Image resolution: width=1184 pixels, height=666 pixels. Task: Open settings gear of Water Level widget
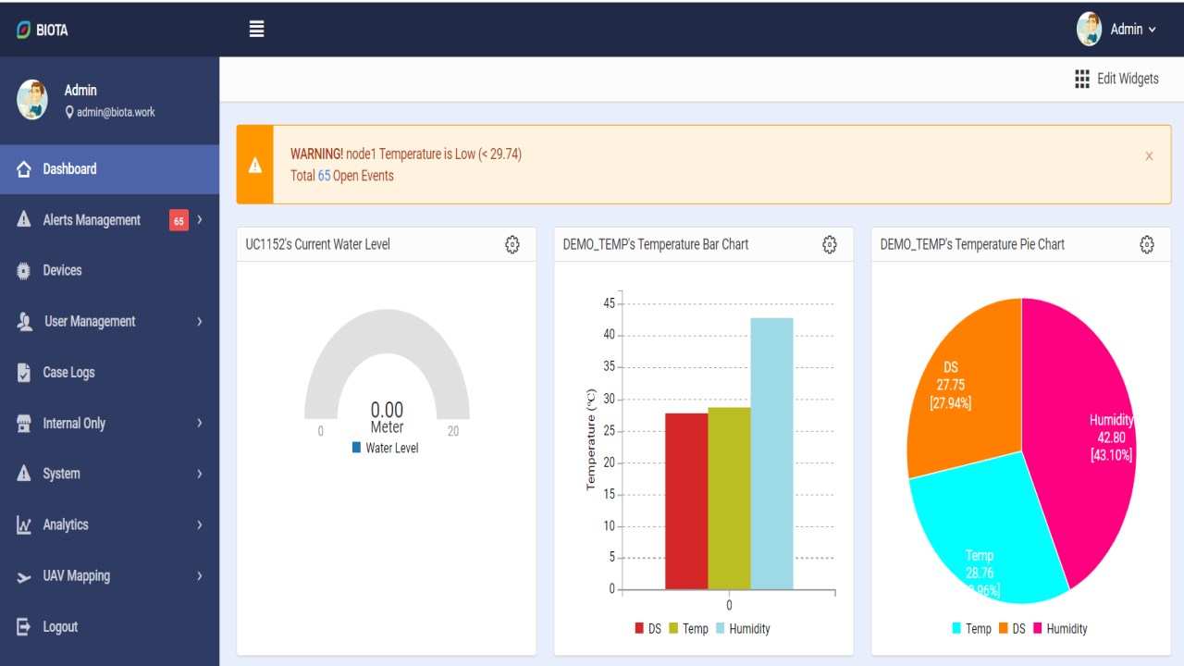pyautogui.click(x=512, y=244)
